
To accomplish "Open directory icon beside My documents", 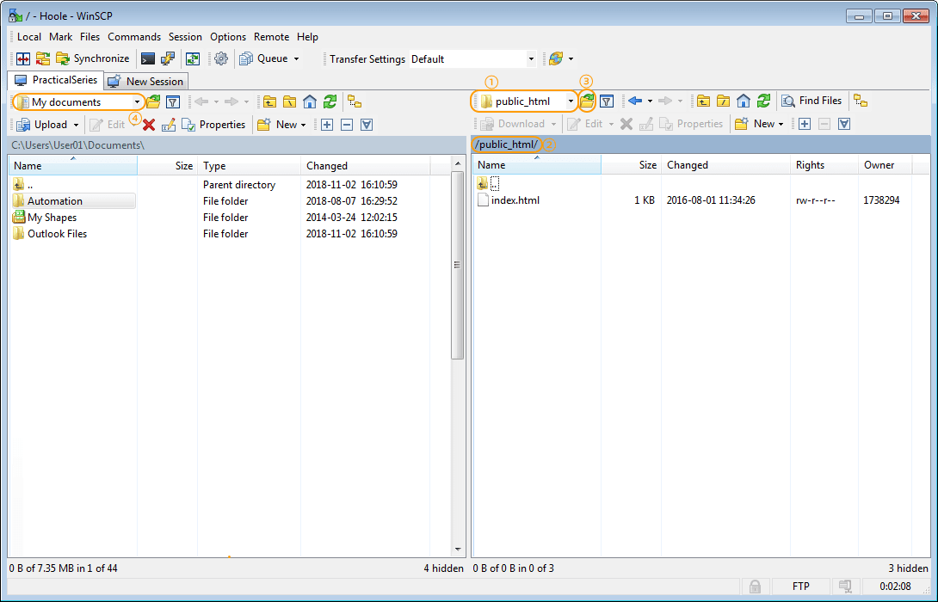I will [153, 102].
